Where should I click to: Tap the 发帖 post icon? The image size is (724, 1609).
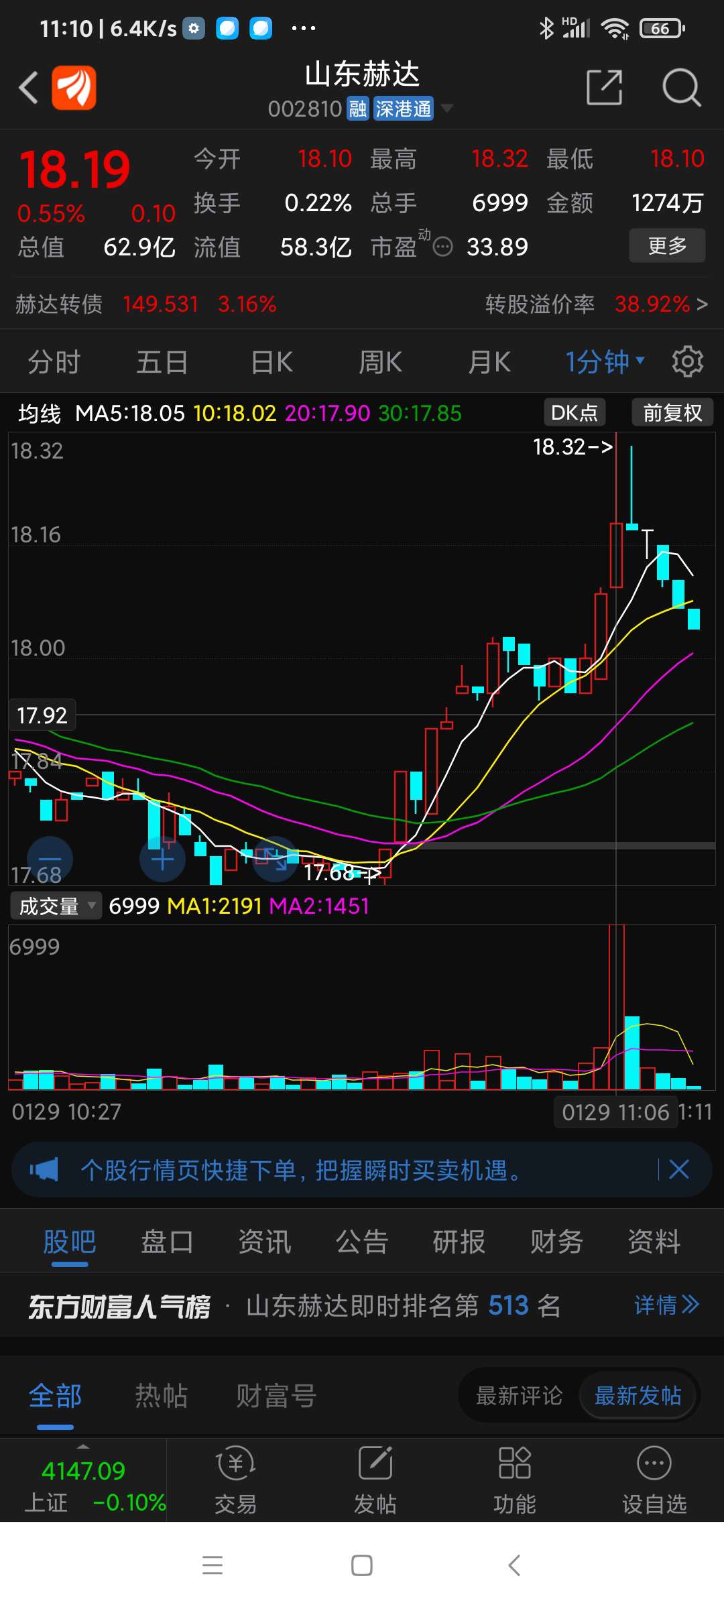pyautogui.click(x=375, y=1481)
